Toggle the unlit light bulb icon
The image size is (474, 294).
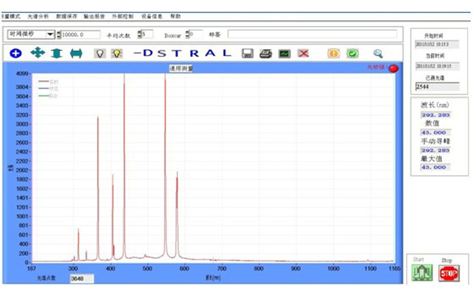coord(100,54)
